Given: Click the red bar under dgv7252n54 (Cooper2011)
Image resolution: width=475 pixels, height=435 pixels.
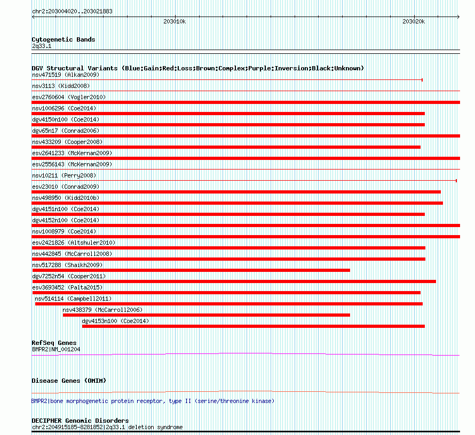Looking at the screenshot, I should 234,281.
